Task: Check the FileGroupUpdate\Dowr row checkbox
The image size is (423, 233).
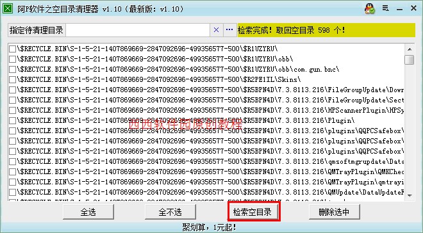Action: pyautogui.click(x=12, y=90)
